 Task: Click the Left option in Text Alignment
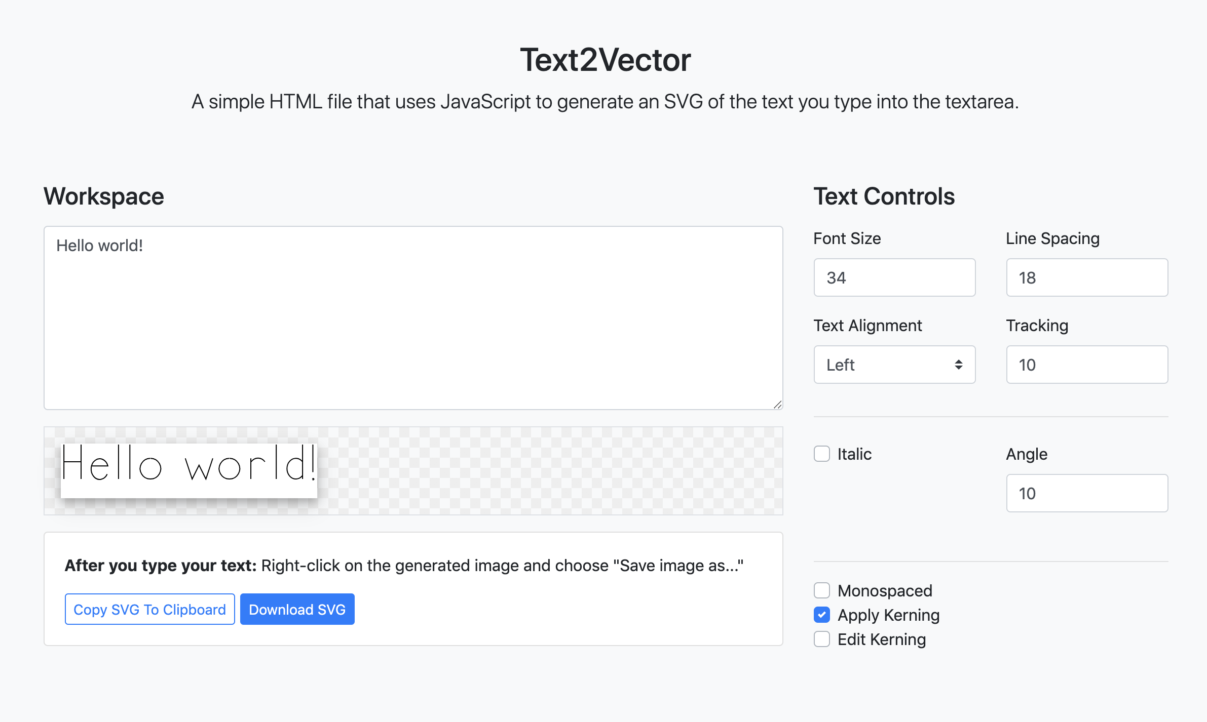(x=840, y=365)
